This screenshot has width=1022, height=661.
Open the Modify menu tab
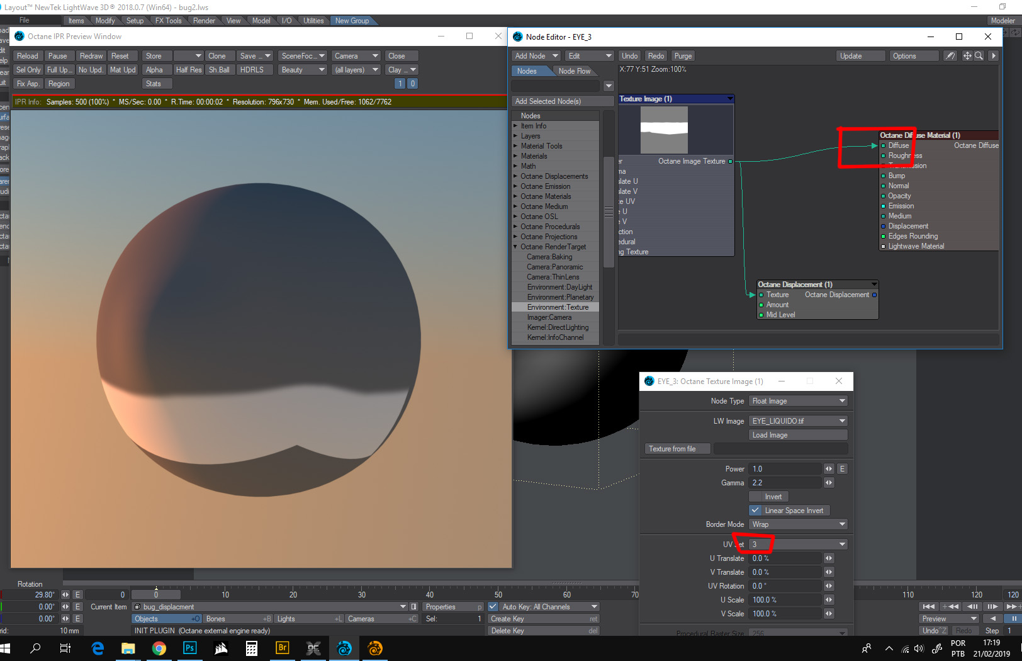(105, 21)
